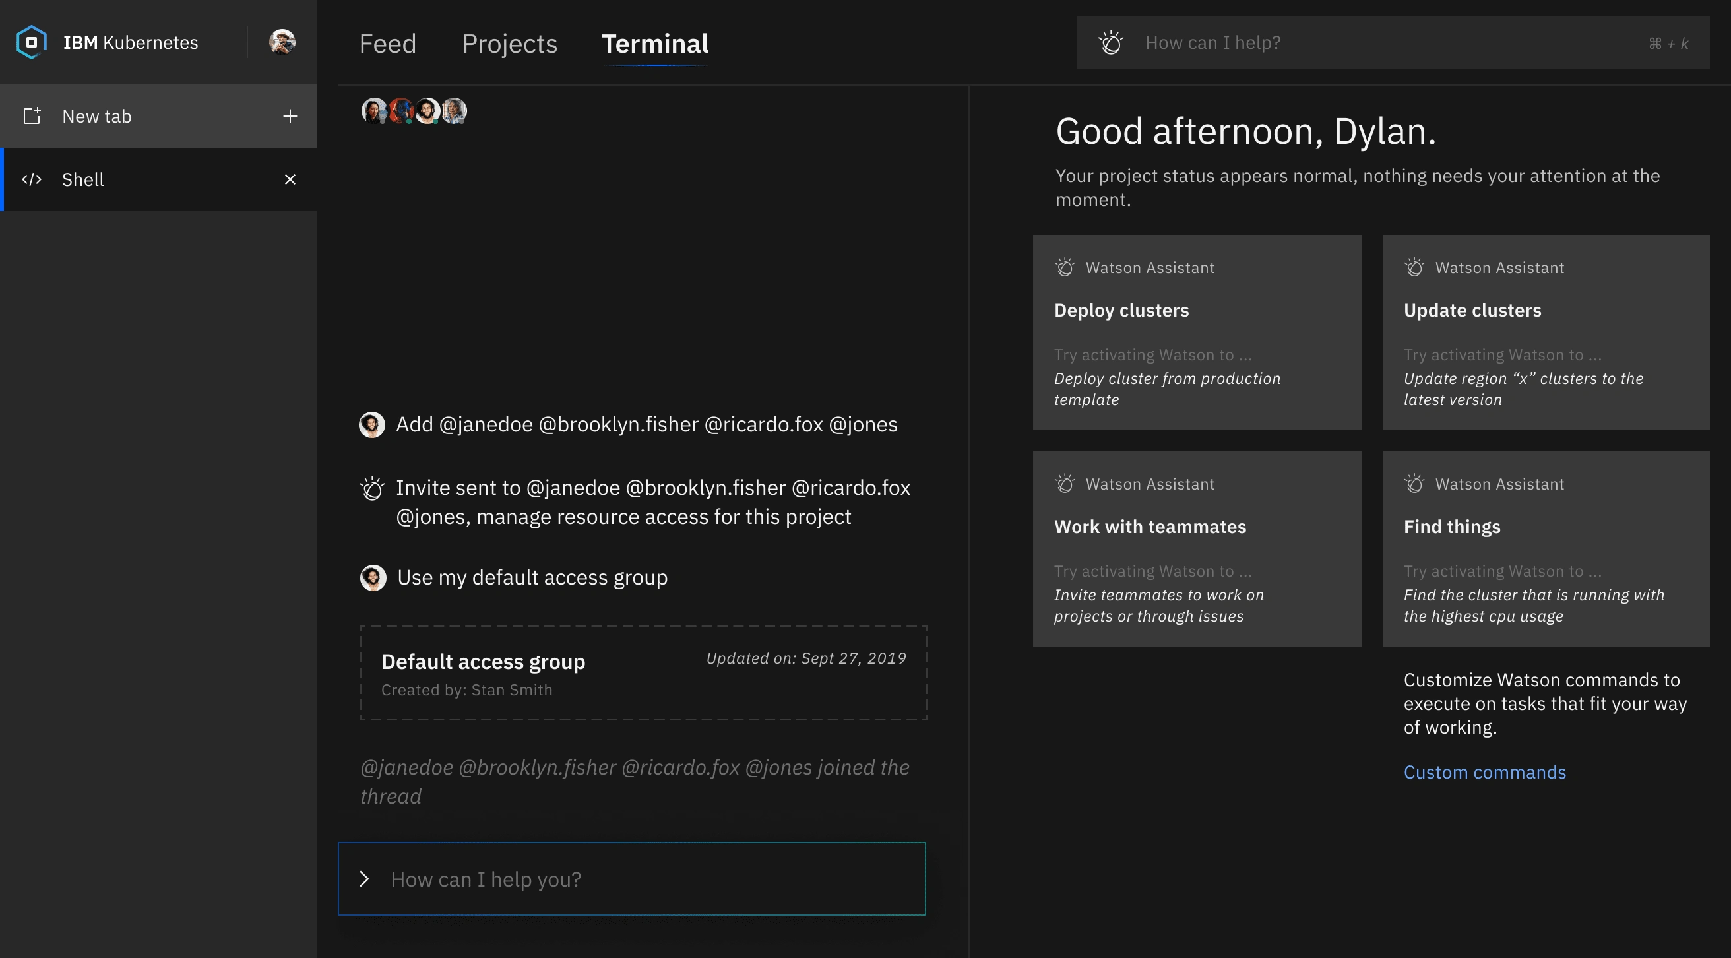Select the Default access group box
1731x958 pixels.
644,673
